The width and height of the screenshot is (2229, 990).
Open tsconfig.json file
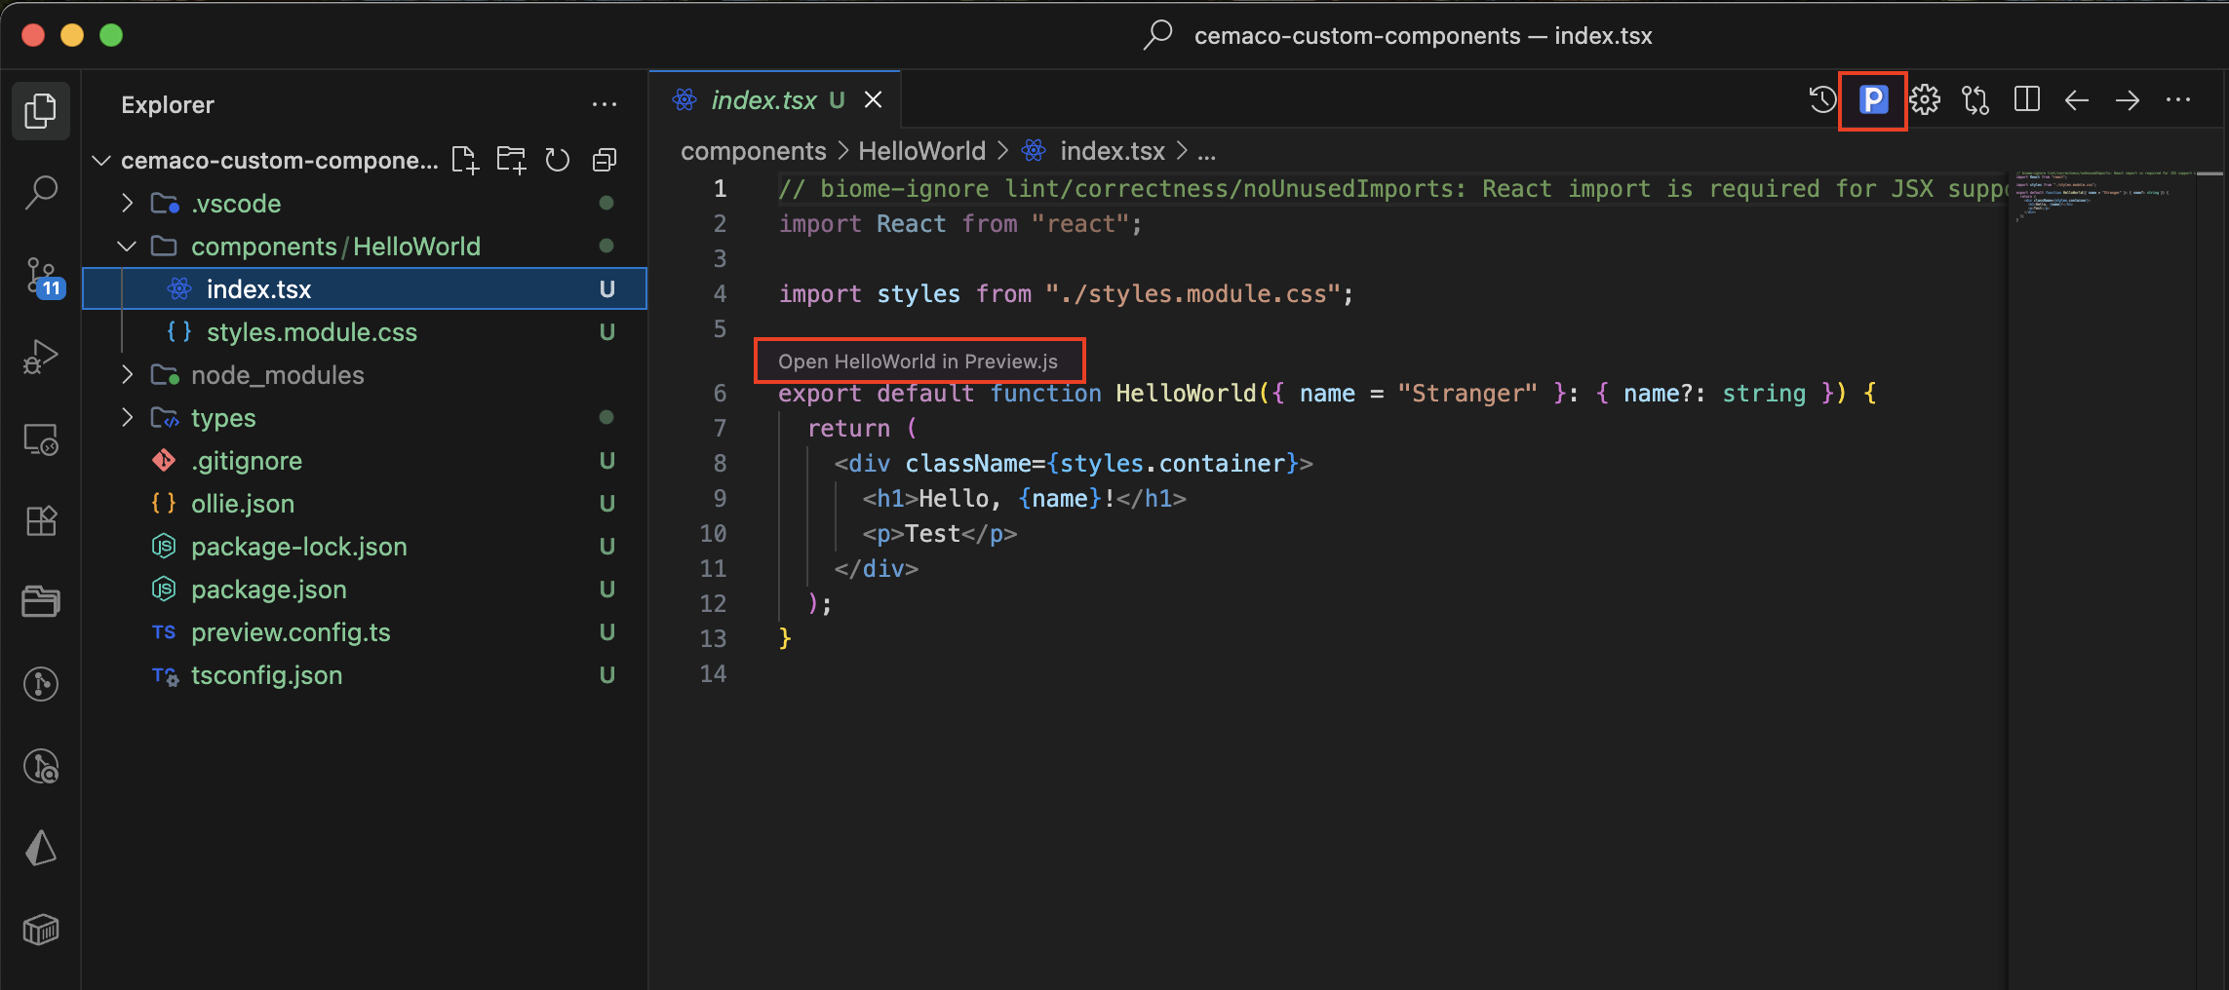click(365, 674)
